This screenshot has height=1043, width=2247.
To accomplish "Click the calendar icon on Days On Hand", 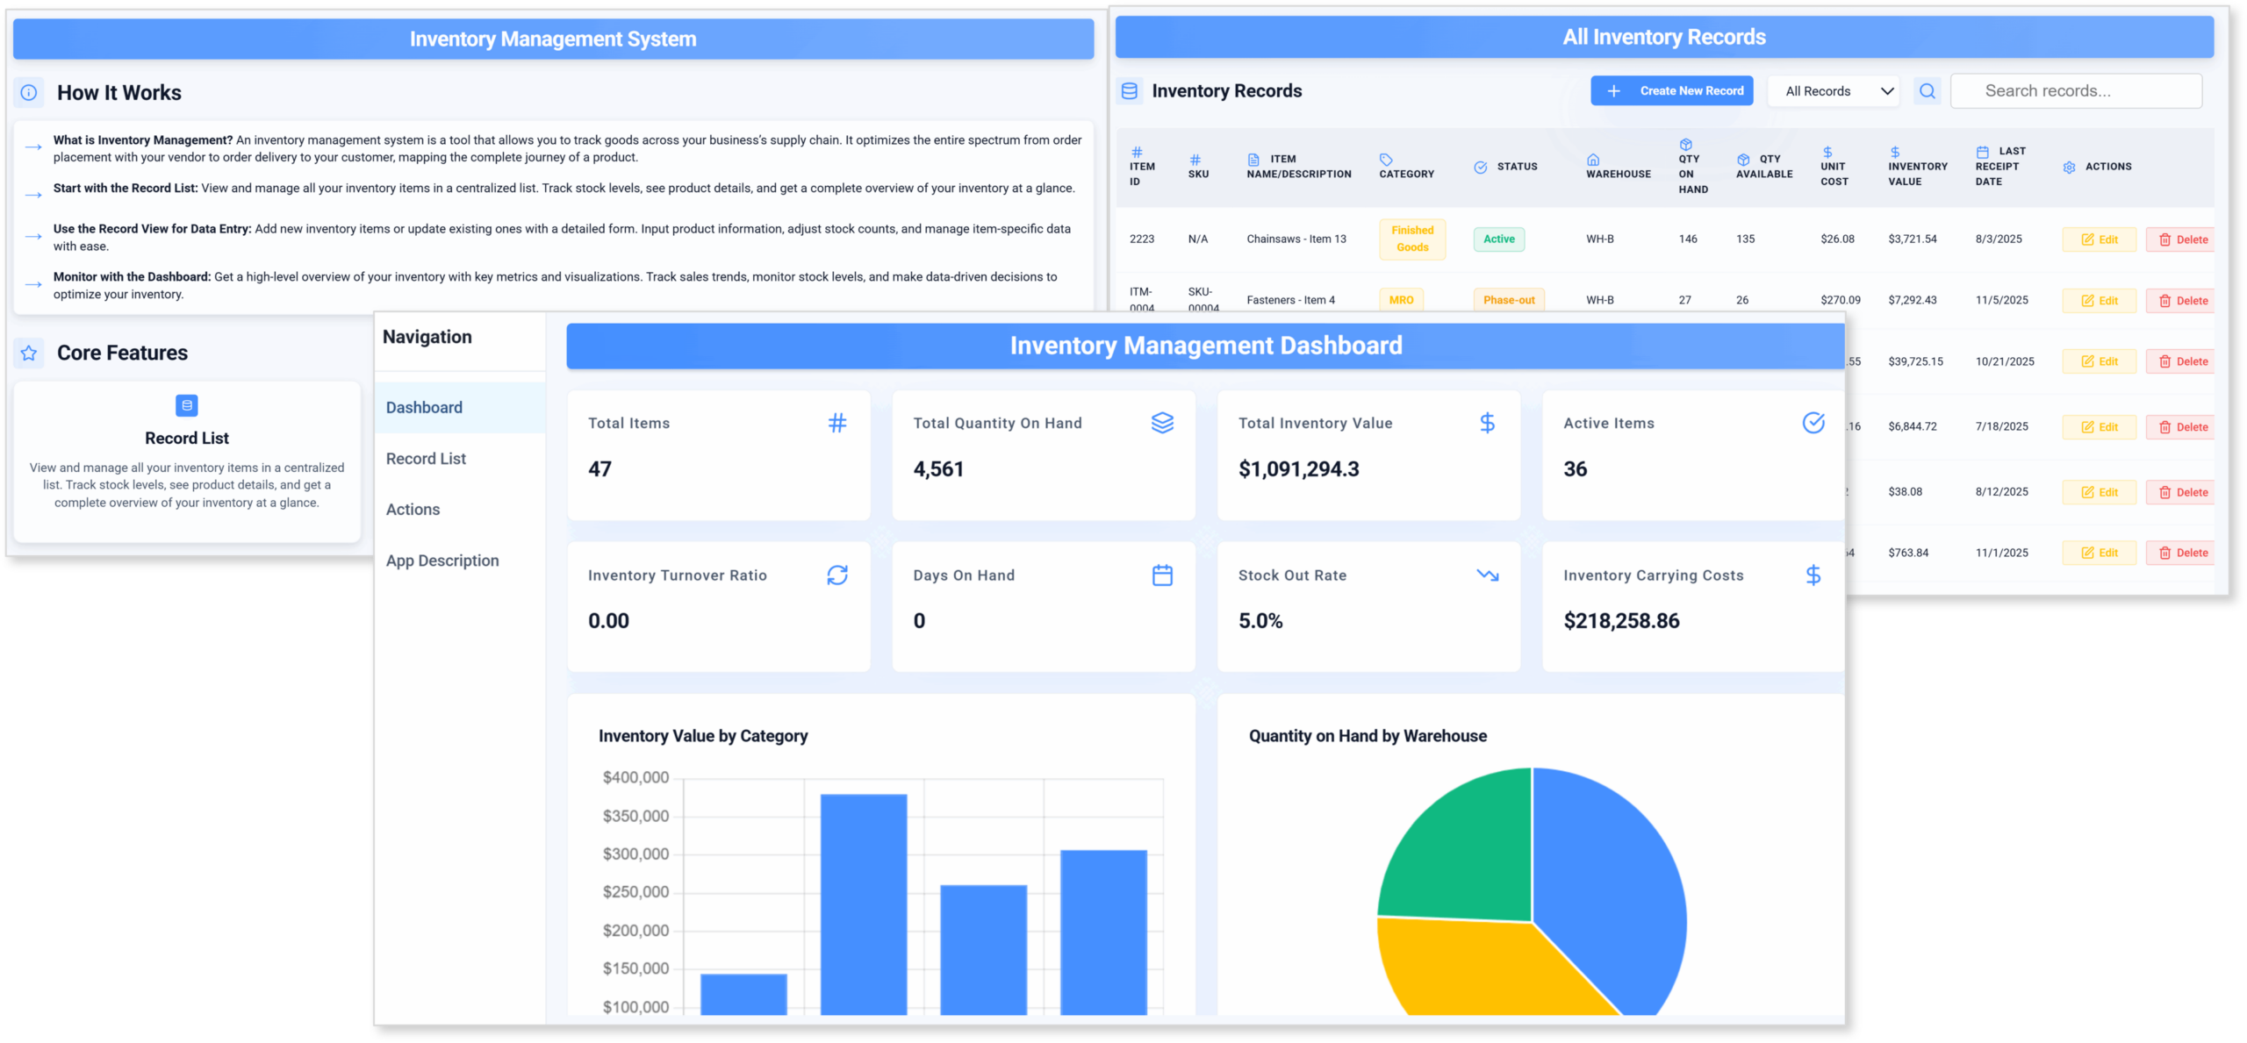I will 1162,575.
